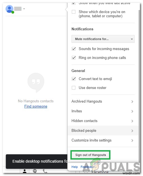Image resolution: width=143 pixels, height=176 pixels.
Task: Click the profile avatar icon
Action: coord(9,9)
